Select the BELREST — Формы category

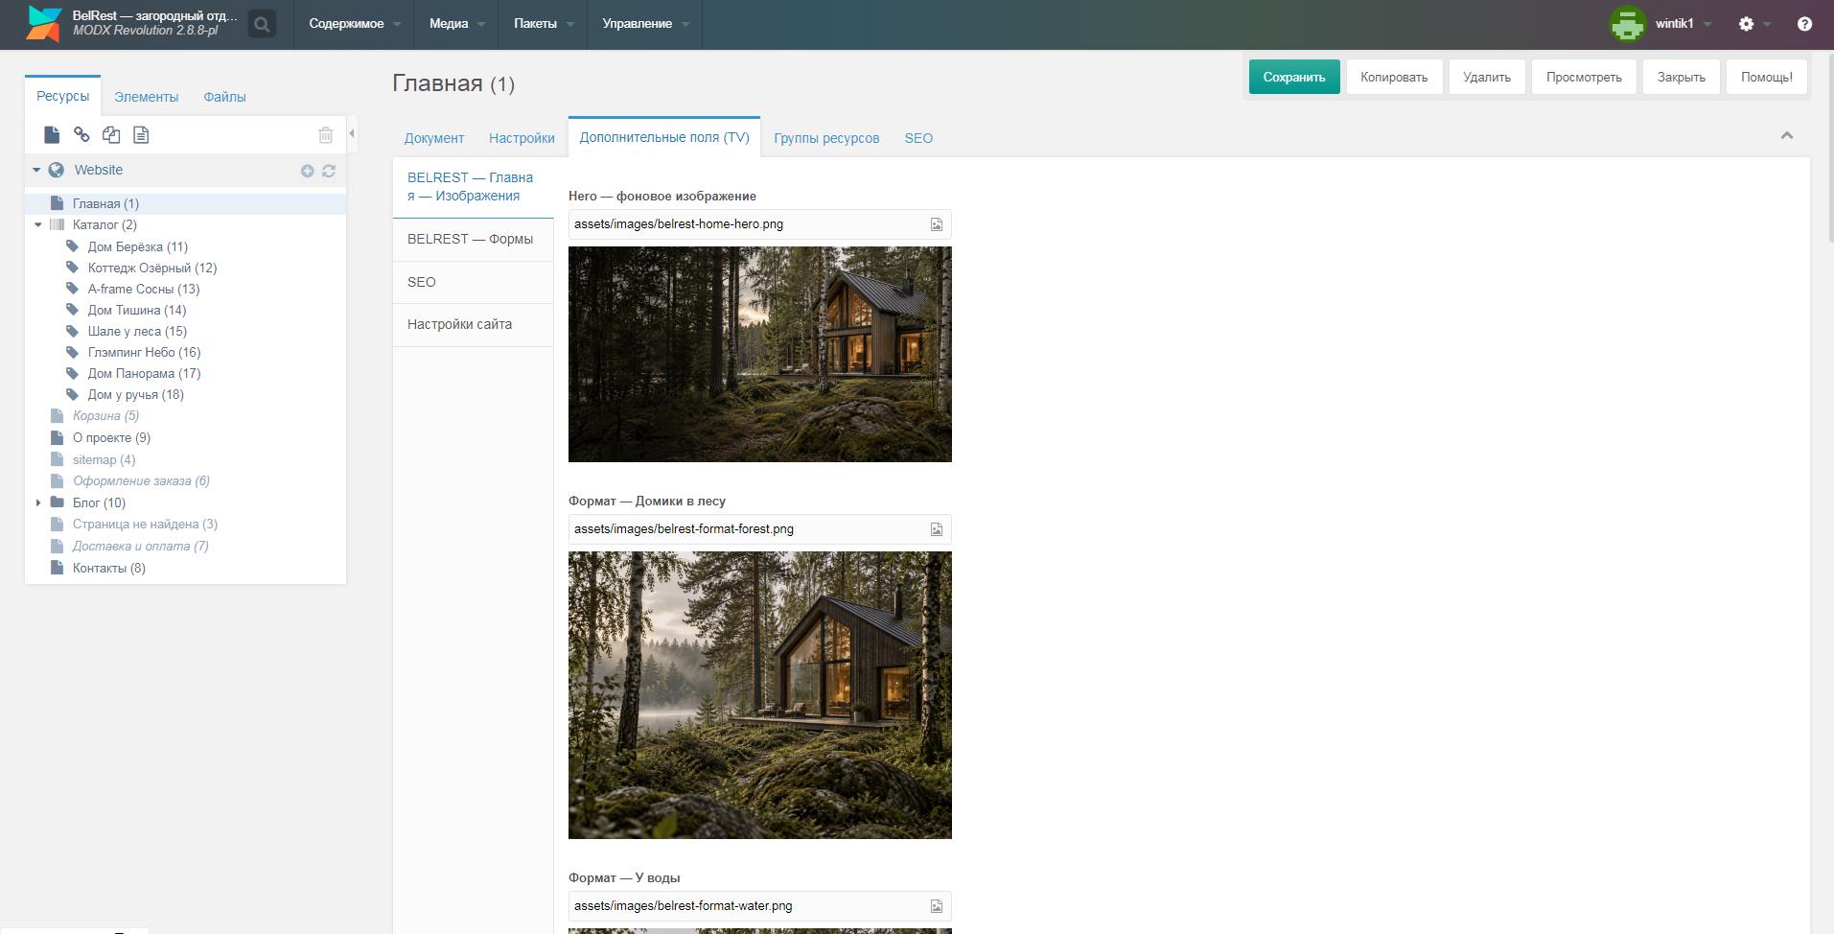473,239
